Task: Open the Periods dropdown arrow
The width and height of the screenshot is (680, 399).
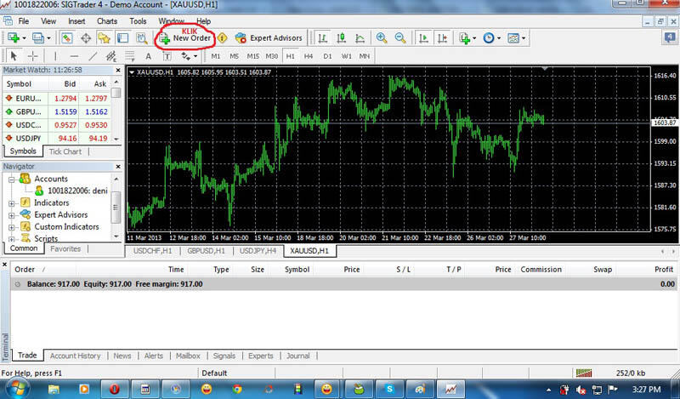Action: point(499,38)
